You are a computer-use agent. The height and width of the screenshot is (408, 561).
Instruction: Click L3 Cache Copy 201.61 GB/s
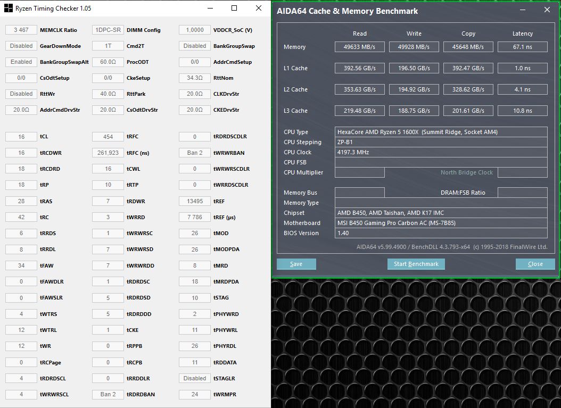pos(468,111)
